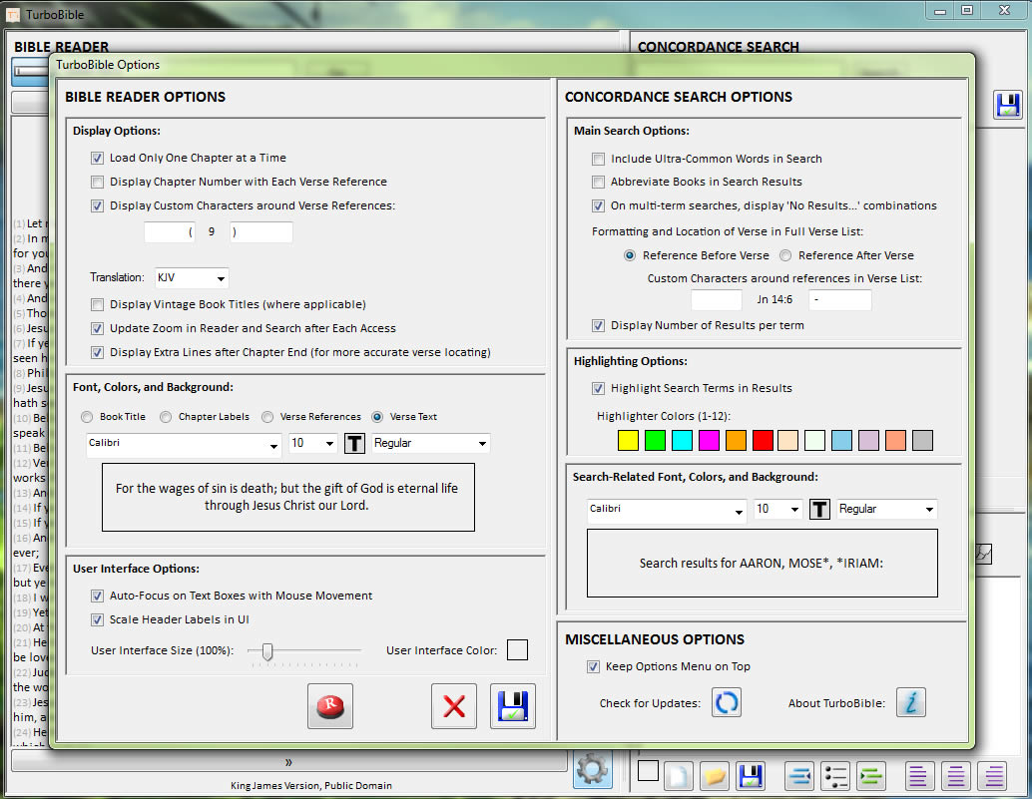Click the verse reference prefix character field containing '('
Image resolution: width=1032 pixels, height=799 pixels.
click(x=169, y=232)
